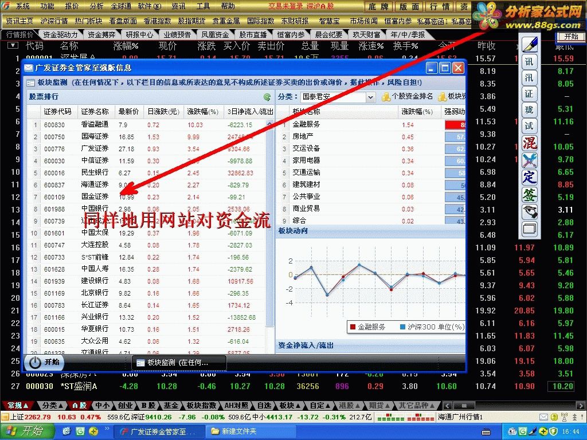The image size is (587, 440).
Task: Select the 创业 bottom tab
Action: (x=124, y=405)
